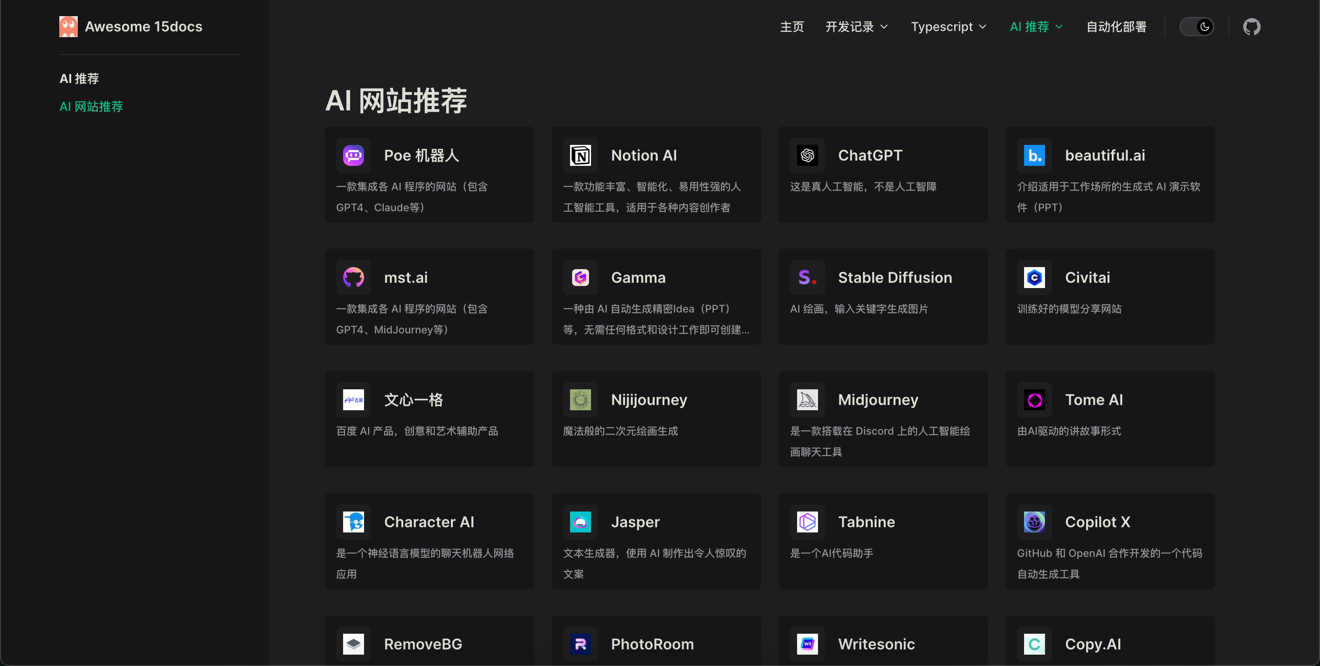Click the Stable Diffusion S logo icon
This screenshot has width=1320, height=666.
807,278
